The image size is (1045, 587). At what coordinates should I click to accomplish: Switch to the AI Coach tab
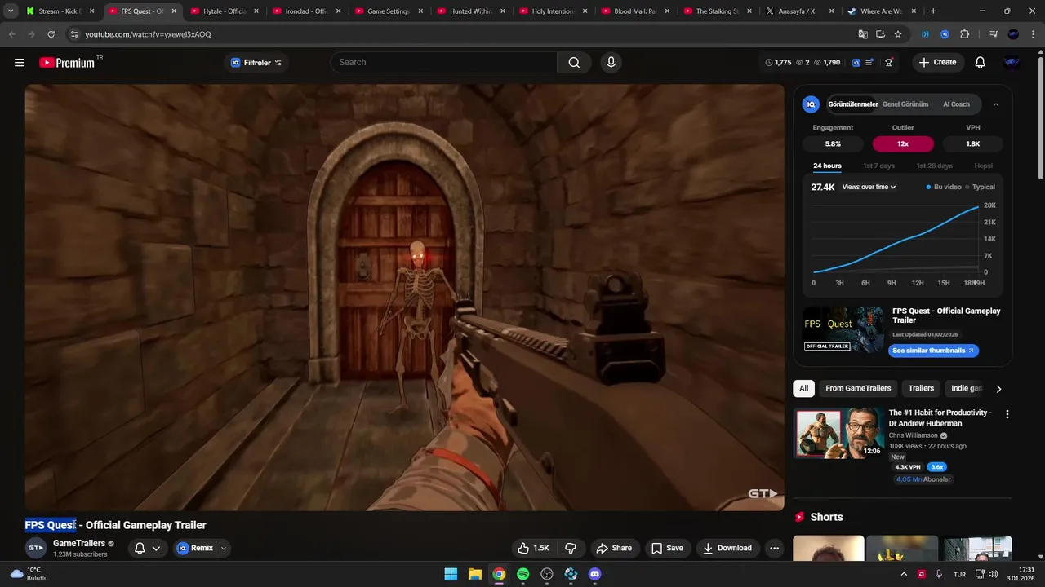coord(956,104)
